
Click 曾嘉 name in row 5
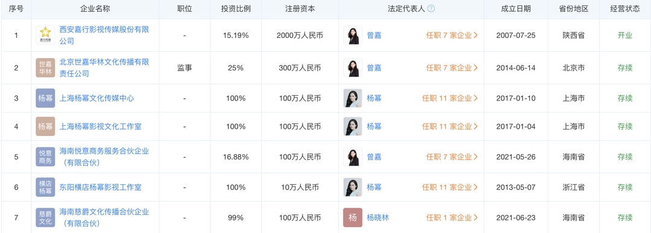[374, 157]
